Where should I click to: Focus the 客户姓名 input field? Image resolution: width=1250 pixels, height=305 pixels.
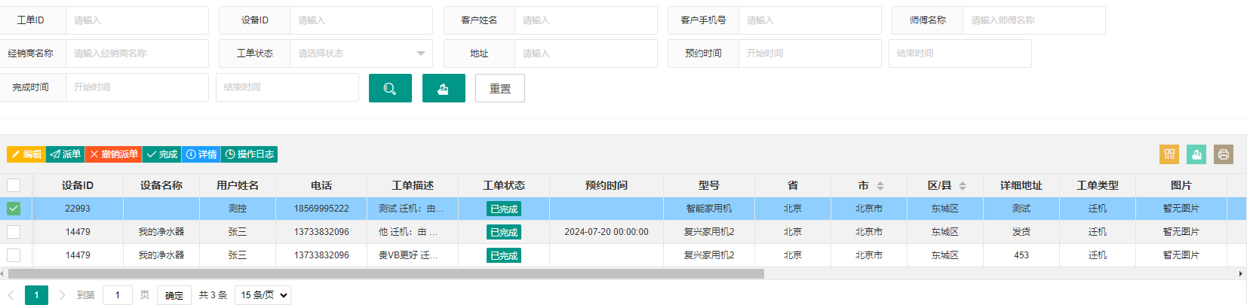point(585,20)
